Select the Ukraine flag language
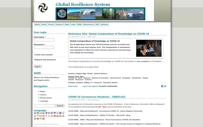 pyautogui.click(x=41, y=119)
